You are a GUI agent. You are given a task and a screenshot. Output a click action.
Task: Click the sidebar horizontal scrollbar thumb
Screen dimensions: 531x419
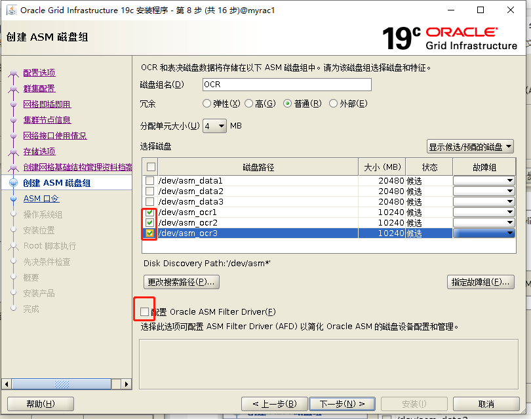click(x=62, y=384)
